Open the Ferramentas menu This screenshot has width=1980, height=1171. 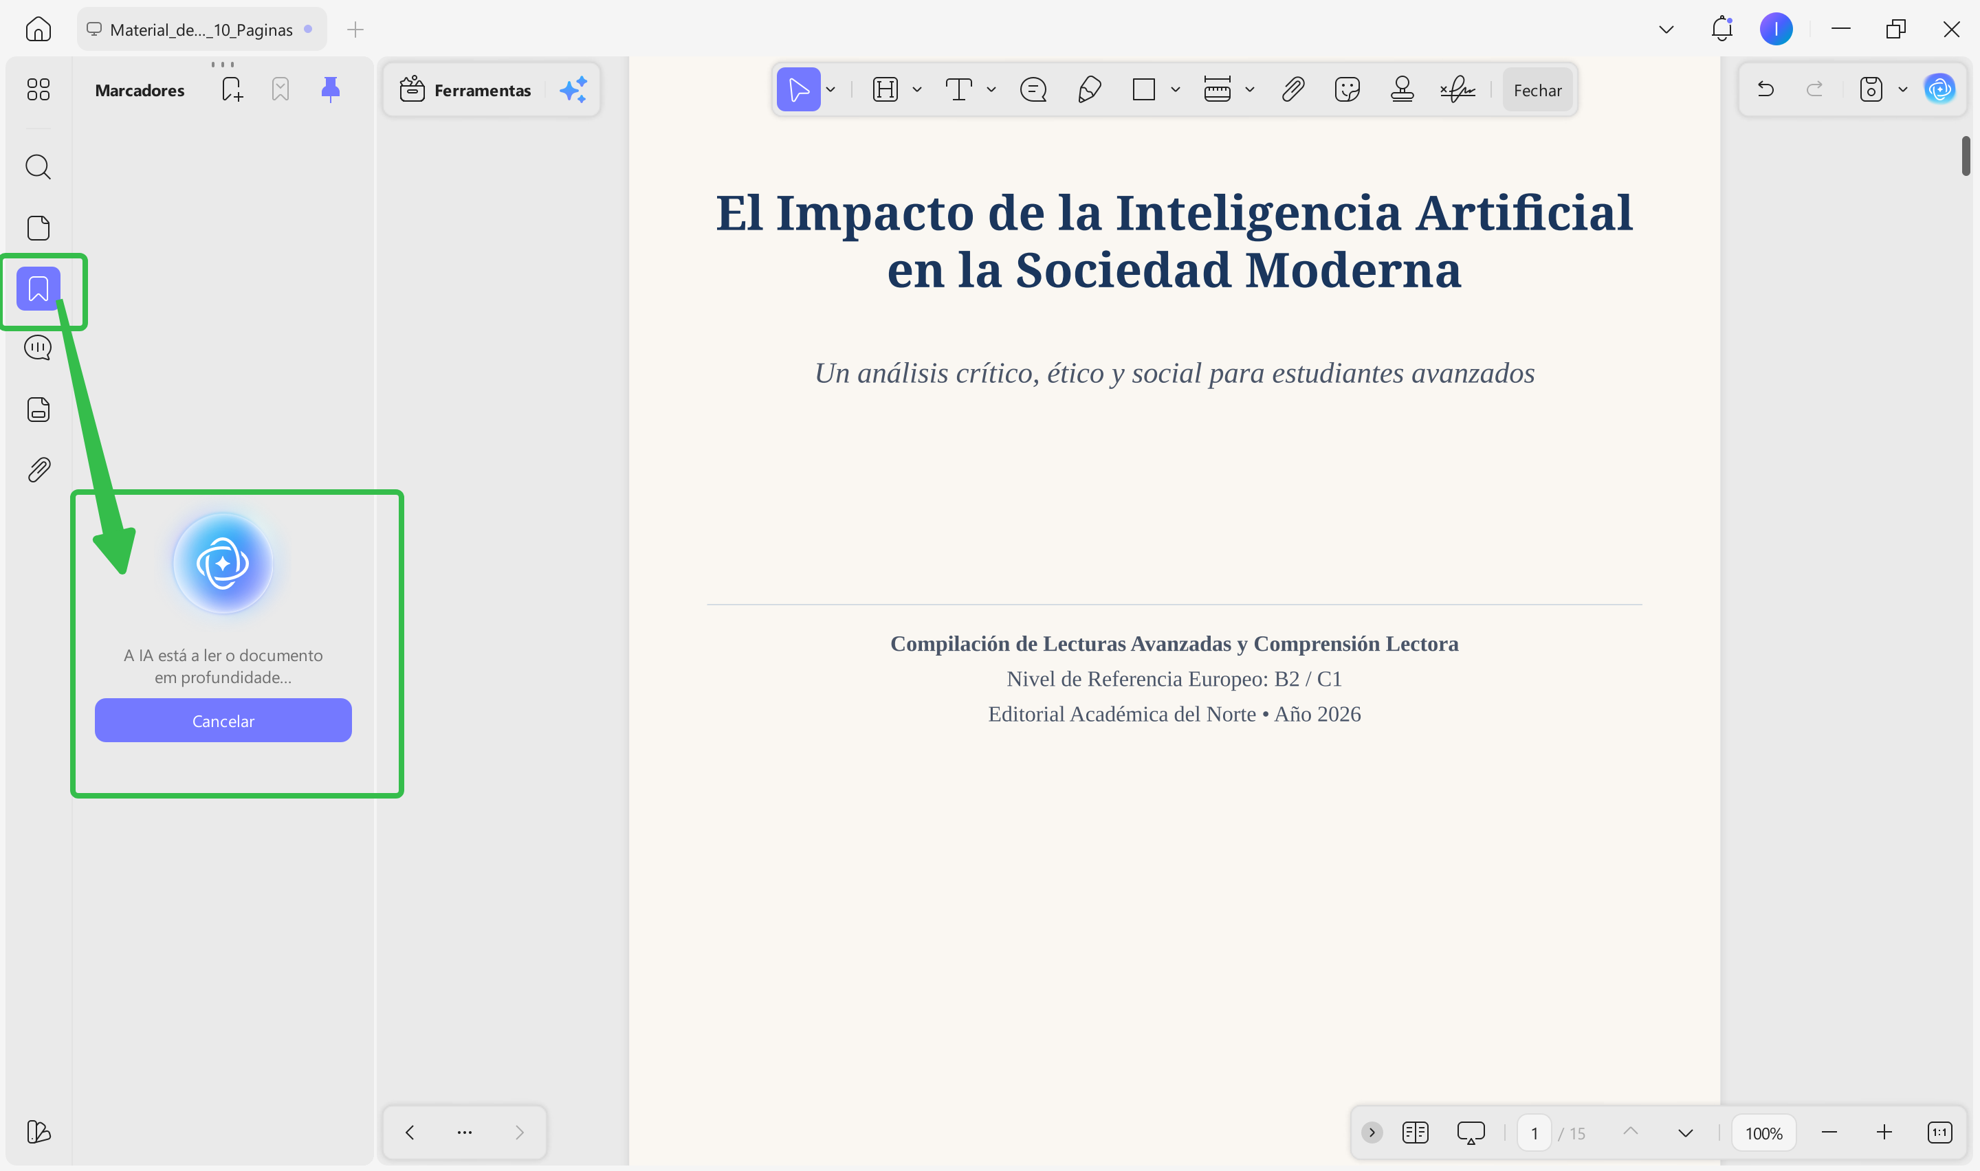465,90
